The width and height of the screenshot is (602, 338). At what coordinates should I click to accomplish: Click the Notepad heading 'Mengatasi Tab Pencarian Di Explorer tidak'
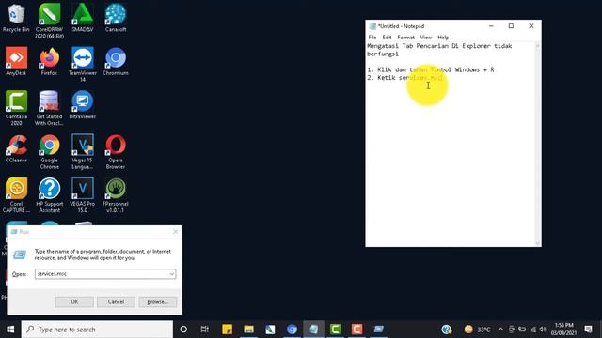(x=439, y=46)
